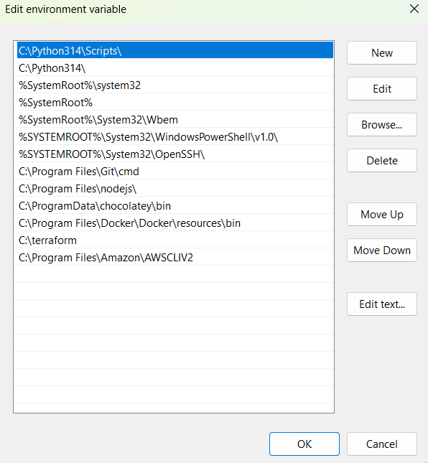Open the Browse... folder picker
428x463 pixels.
[381, 125]
